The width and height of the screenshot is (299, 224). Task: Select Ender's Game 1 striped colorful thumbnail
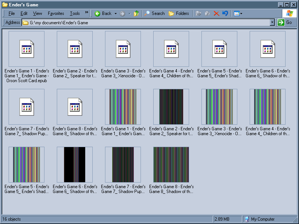point(123,107)
